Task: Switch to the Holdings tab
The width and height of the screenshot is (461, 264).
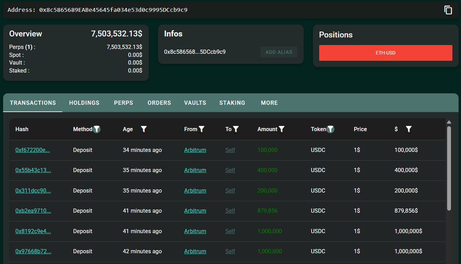Action: (84, 103)
